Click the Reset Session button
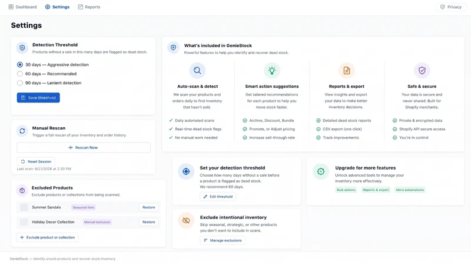This screenshot has width=471, height=265. click(x=36, y=161)
